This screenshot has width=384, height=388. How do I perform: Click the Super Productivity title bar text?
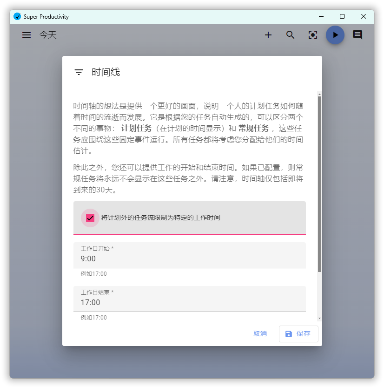pyautogui.click(x=47, y=16)
